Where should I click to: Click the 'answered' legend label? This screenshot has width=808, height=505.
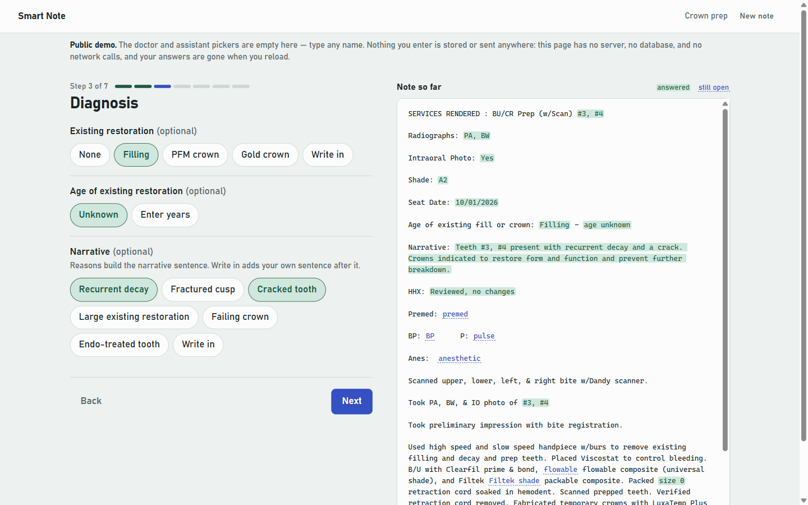click(x=673, y=88)
